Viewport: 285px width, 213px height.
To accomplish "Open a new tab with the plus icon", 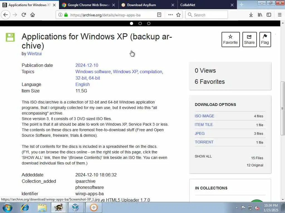I will (x=242, y=4).
